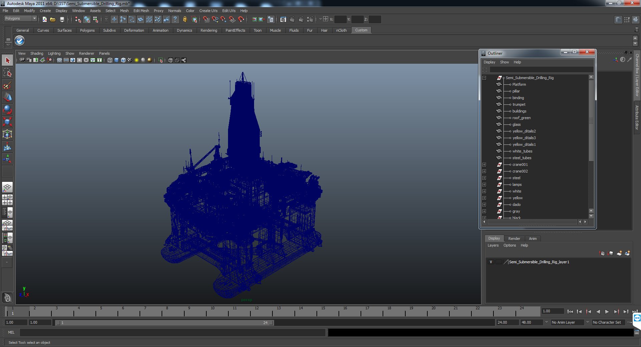Open the Create UVs menu
The height and width of the screenshot is (347, 641).
tap(208, 11)
